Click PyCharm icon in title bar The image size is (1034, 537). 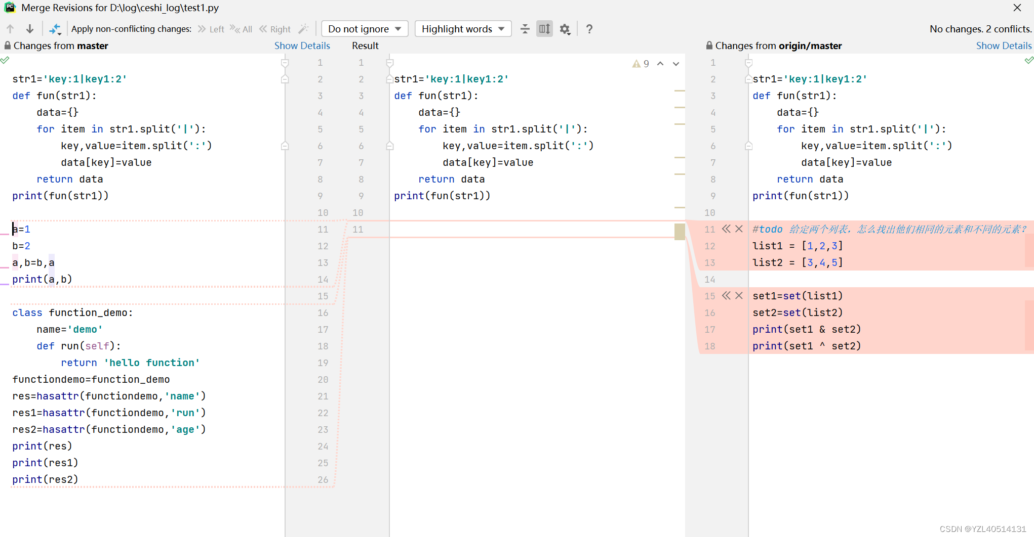click(10, 8)
